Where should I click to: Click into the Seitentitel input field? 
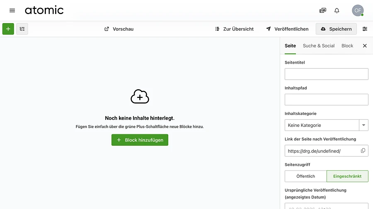point(326,74)
